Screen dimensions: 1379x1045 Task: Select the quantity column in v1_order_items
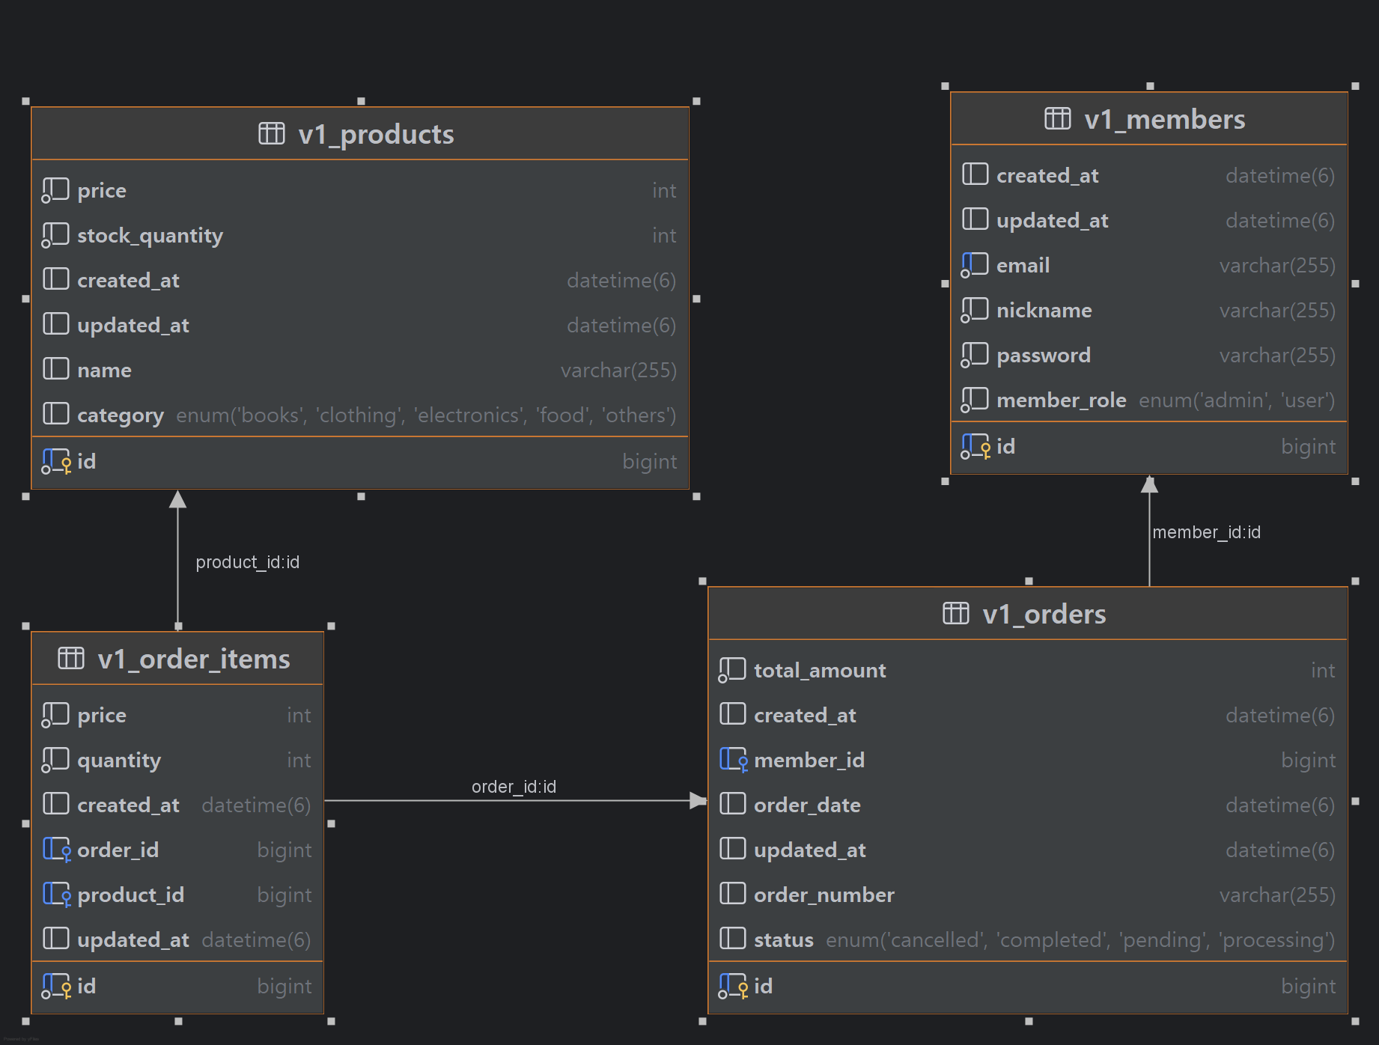(x=177, y=760)
